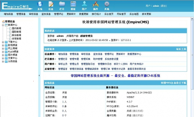This screenshot has width=194, height=117.
Task: Click 管理支付记录 in quick menu
Action: pos(119,69)
